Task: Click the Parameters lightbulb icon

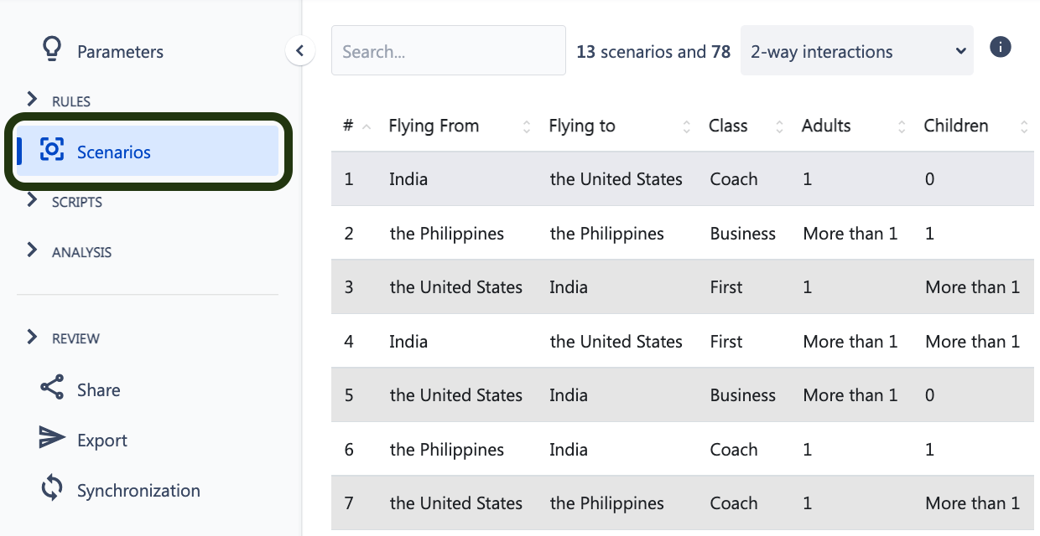Action: click(52, 49)
